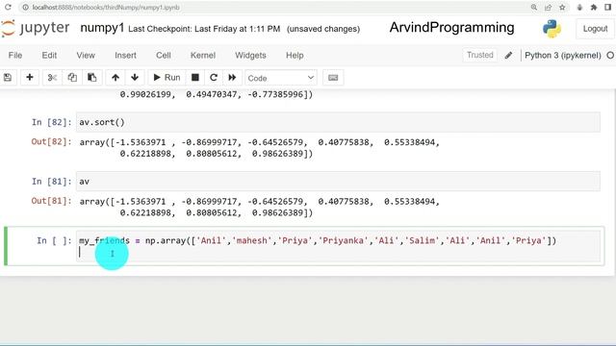This screenshot has height=346, width=616.
Task: Copy selected cells icon
Action: (72, 78)
